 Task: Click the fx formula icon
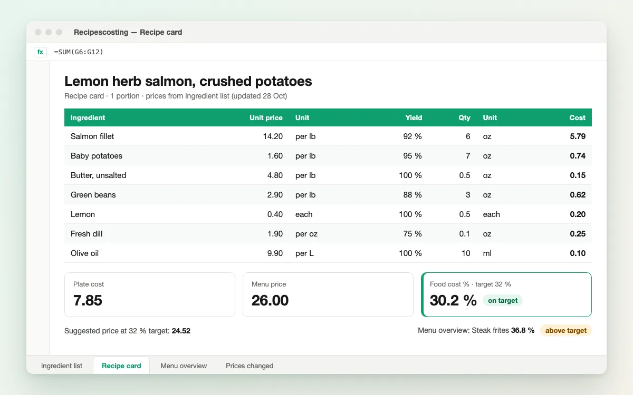click(x=40, y=52)
